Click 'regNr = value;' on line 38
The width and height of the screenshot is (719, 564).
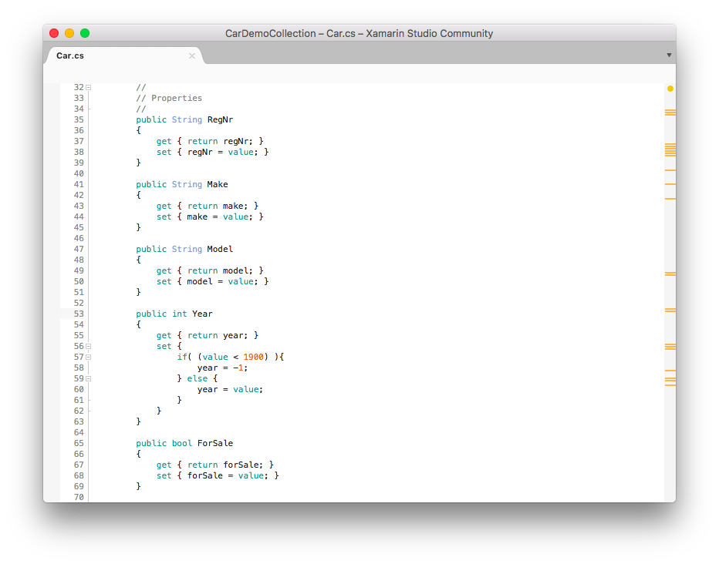[x=222, y=152]
